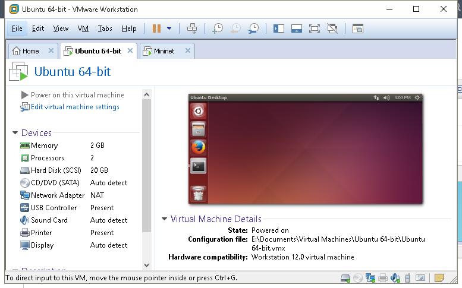This screenshot has height=288, width=462.
Task: Open the Tabs menu
Action: [105, 29]
